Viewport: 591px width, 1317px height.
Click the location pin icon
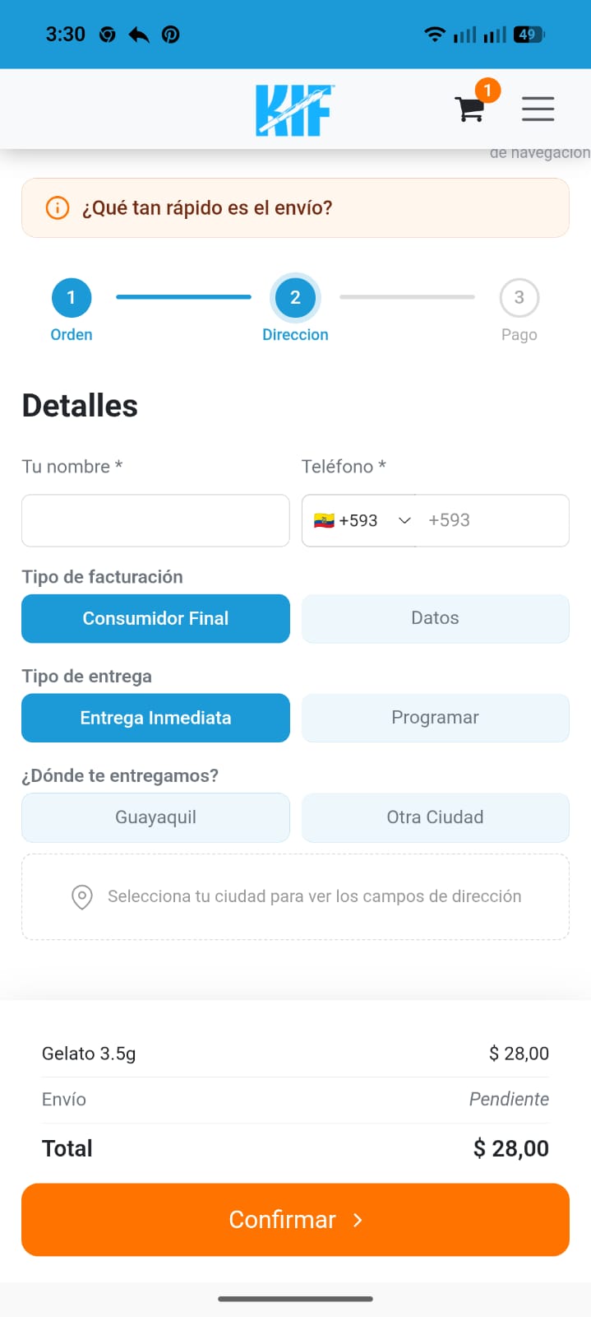pyautogui.click(x=82, y=896)
